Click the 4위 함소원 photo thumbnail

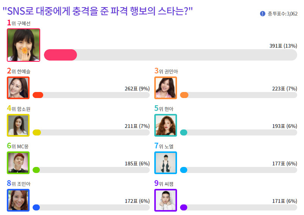(18, 125)
